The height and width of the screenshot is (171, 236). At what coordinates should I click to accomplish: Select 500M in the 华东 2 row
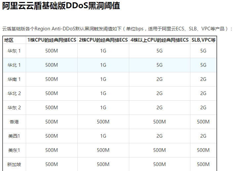pyautogui.click(x=52, y=108)
